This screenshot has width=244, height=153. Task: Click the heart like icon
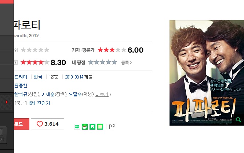(x=40, y=124)
